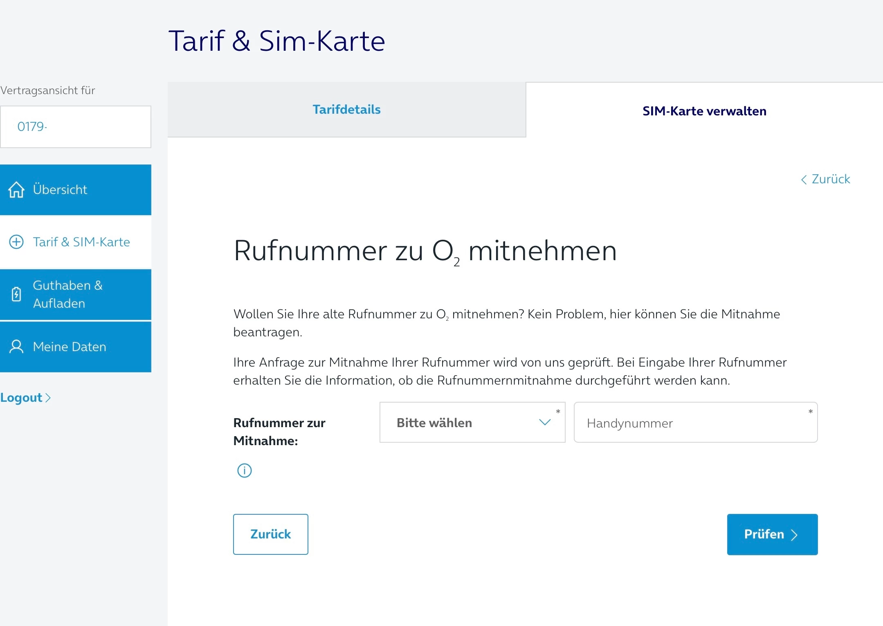This screenshot has height=626, width=883.
Task: Click the plus-circle icon beside Tarif & SIM-Karte
Action: [16, 242]
